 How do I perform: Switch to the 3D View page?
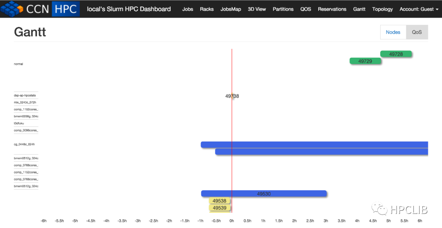point(257,9)
